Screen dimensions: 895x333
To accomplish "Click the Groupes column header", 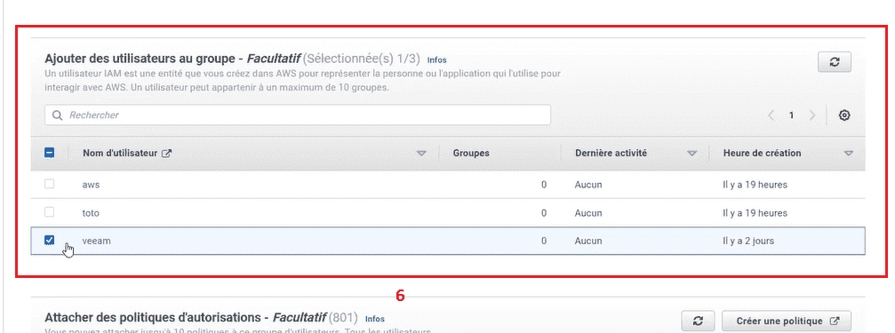I will (471, 154).
